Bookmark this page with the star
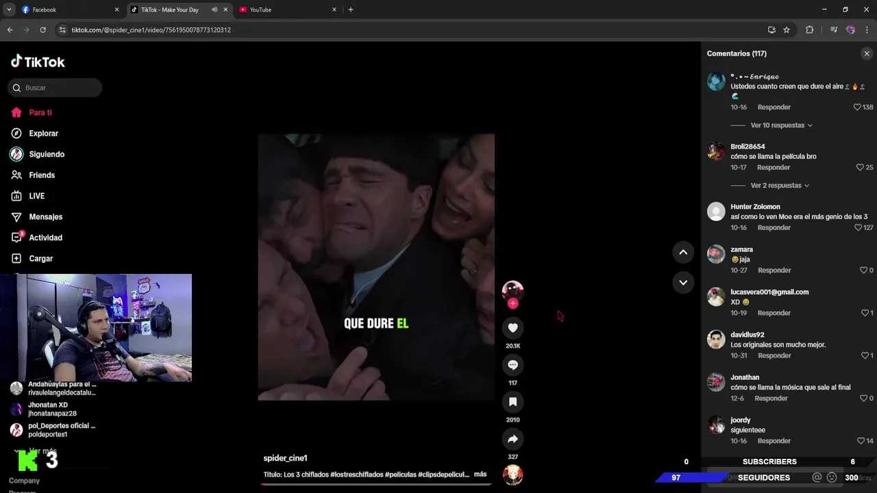The image size is (877, 493). [x=787, y=30]
